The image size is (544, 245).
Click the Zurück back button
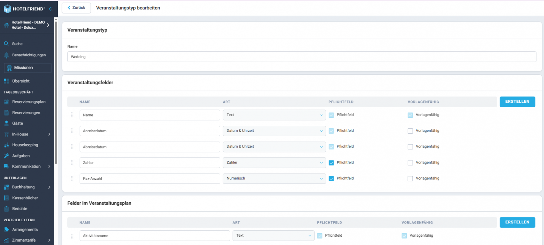(x=76, y=8)
